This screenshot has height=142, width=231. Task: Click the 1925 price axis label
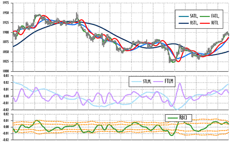6,23
